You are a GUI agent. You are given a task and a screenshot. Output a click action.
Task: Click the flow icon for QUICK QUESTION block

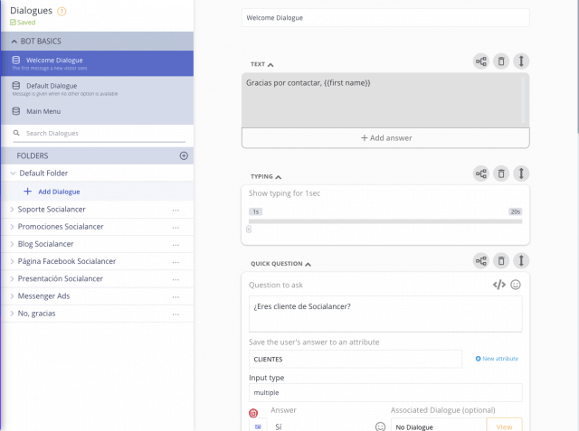[x=480, y=260]
